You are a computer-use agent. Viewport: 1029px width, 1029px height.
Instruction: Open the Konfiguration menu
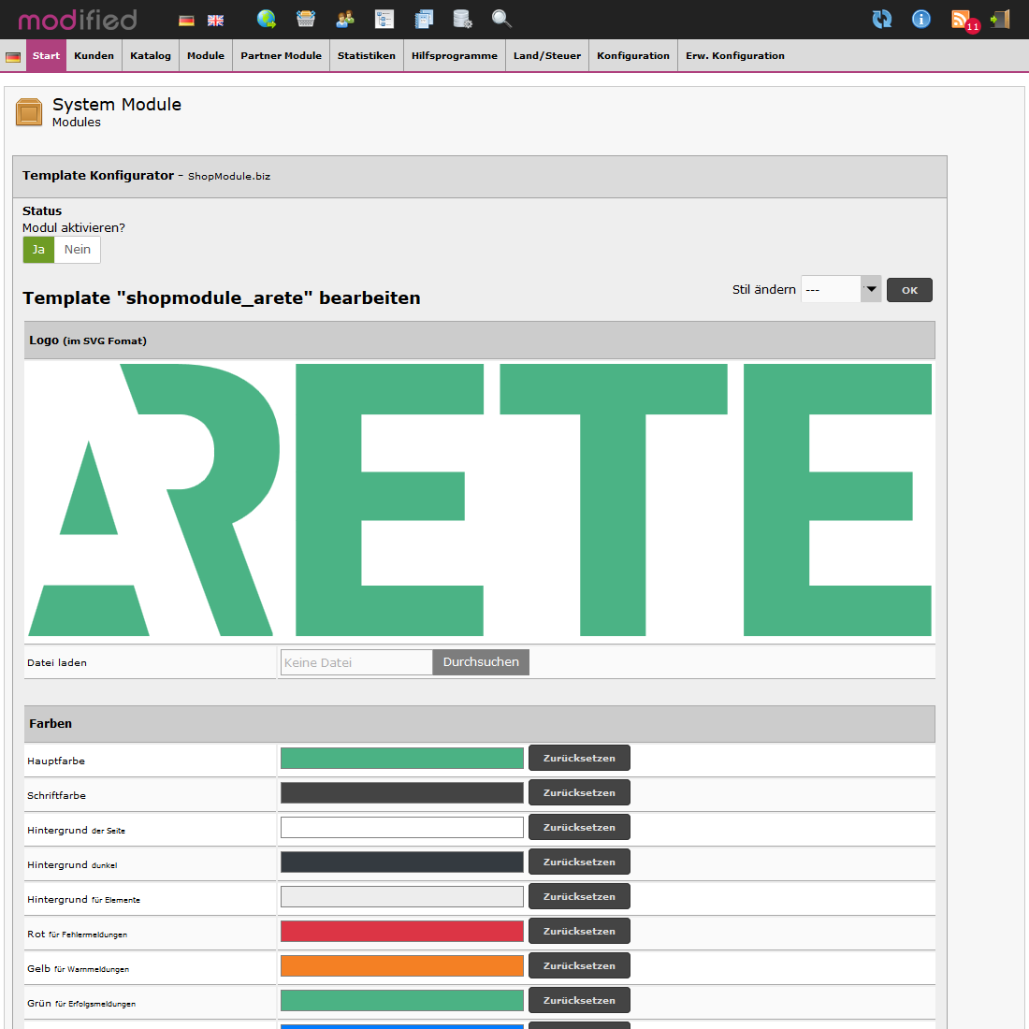[x=632, y=55]
